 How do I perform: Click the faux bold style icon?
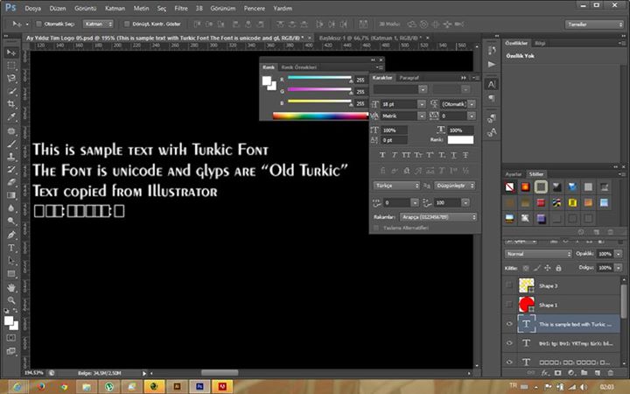tap(383, 155)
